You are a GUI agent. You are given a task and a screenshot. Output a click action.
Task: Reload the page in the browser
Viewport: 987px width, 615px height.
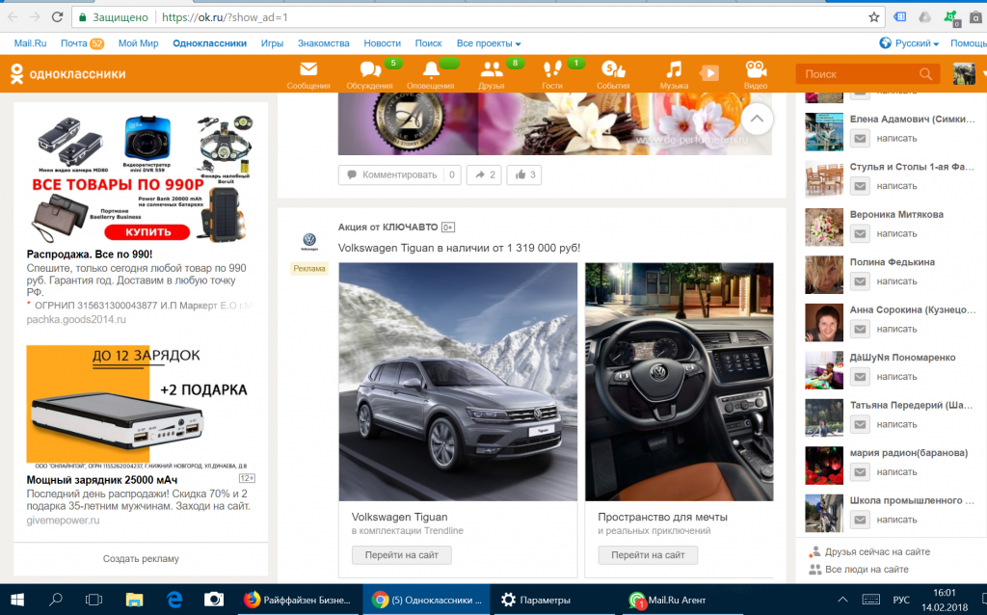click(x=57, y=17)
